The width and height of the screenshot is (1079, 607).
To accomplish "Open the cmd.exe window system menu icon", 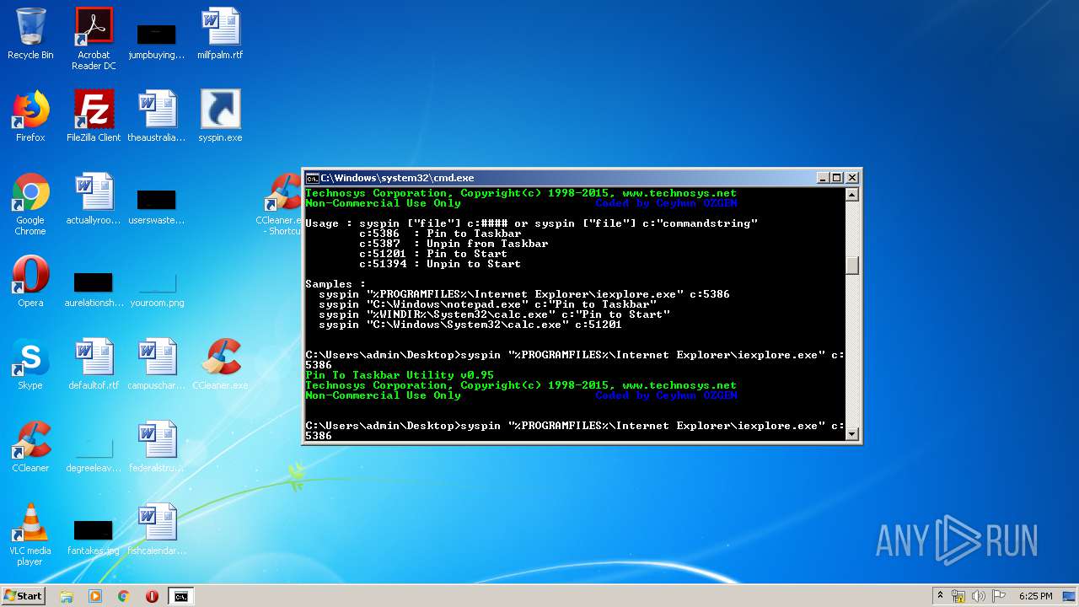I will 312,178.
